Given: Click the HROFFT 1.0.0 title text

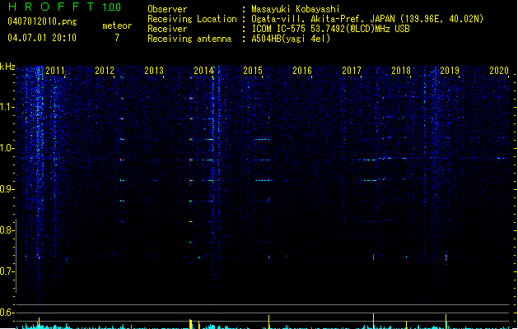Looking at the screenshot, I should 64,7.
